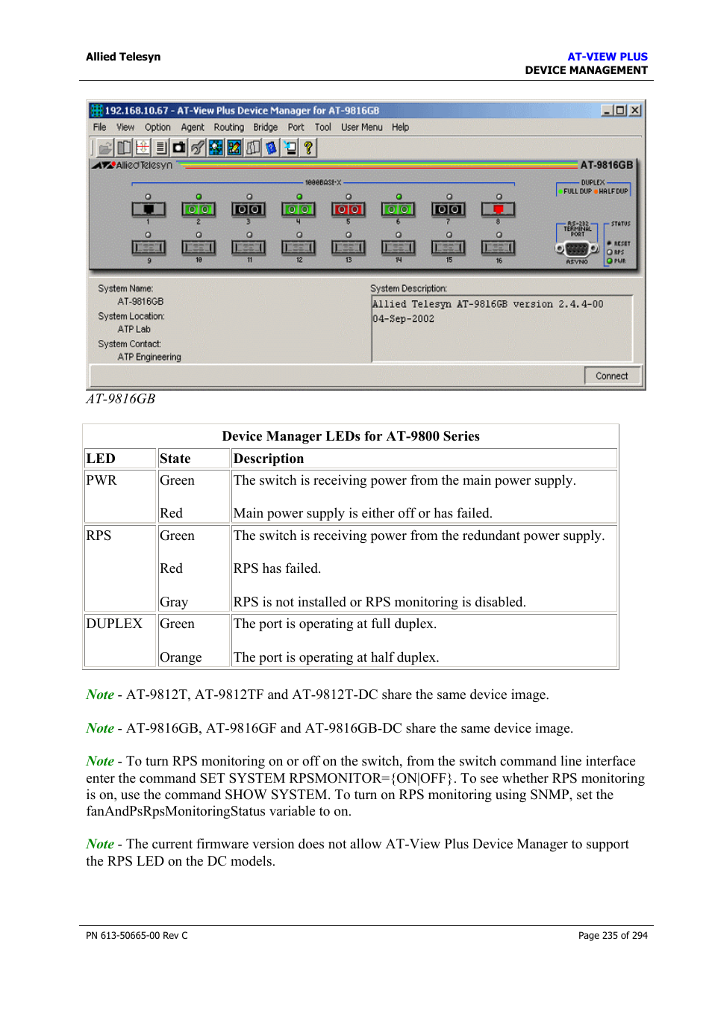The width and height of the screenshot is (712, 1009).
Task: Click the Allied Telesyn logo on device
Action: tap(133, 165)
